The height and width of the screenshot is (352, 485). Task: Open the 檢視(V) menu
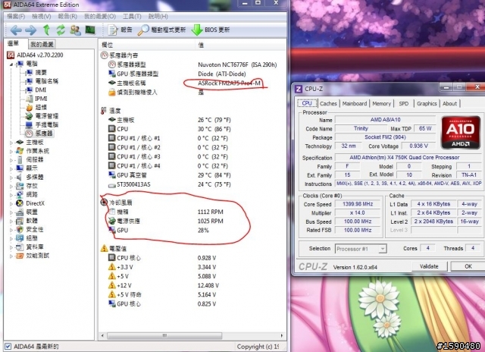click(x=42, y=16)
